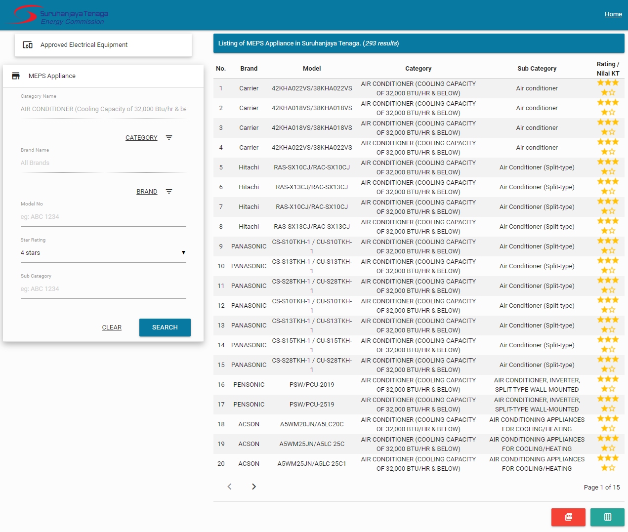628x532 pixels.
Task: Click the MEPS Appliance store icon
Action: coord(16,76)
